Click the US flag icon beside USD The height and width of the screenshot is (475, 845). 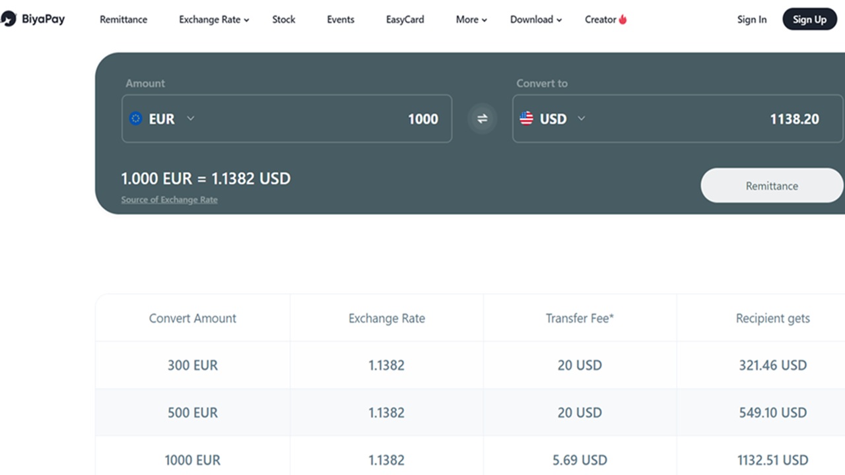pyautogui.click(x=525, y=119)
